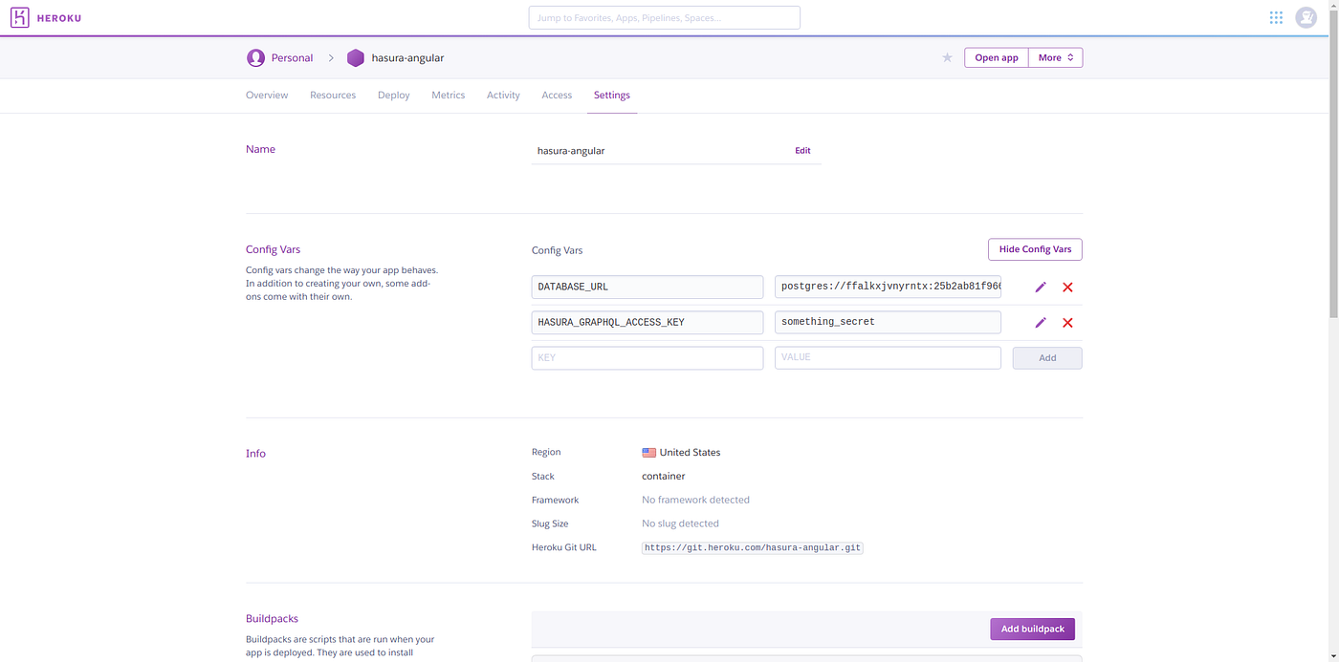The image size is (1339, 662).
Task: Click Add buildpack
Action: point(1032,629)
